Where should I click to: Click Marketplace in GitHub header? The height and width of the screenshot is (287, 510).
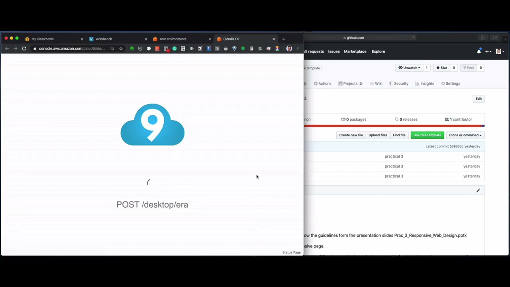point(355,51)
